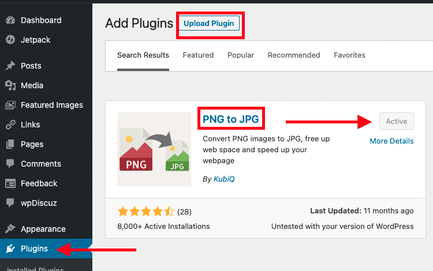Open the Plugins menu item
This screenshot has width=433, height=271.
click(x=34, y=249)
